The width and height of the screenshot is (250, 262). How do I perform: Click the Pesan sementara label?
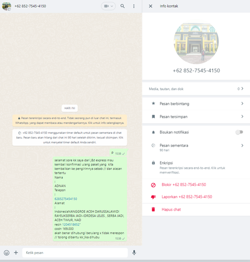point(174,145)
